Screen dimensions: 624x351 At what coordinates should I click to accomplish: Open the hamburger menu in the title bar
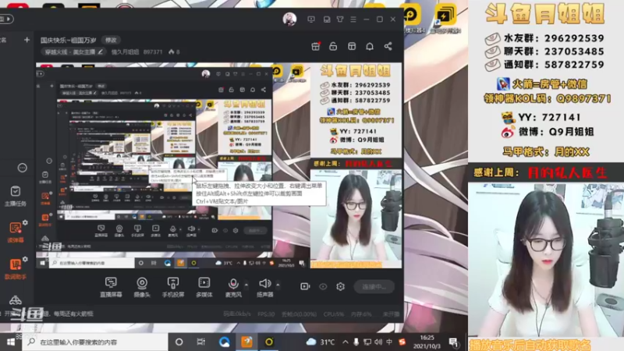pos(353,19)
